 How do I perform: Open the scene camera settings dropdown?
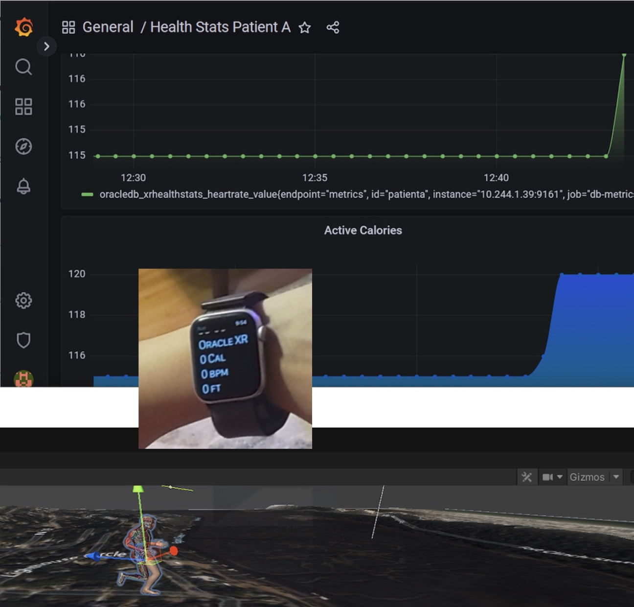click(552, 477)
